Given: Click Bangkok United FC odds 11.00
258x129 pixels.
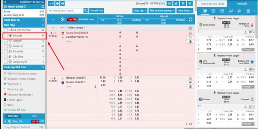Looking at the screenshot, I should (x=103, y=78).
